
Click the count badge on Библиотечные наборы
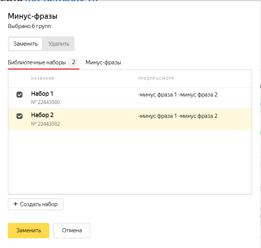coord(74,62)
